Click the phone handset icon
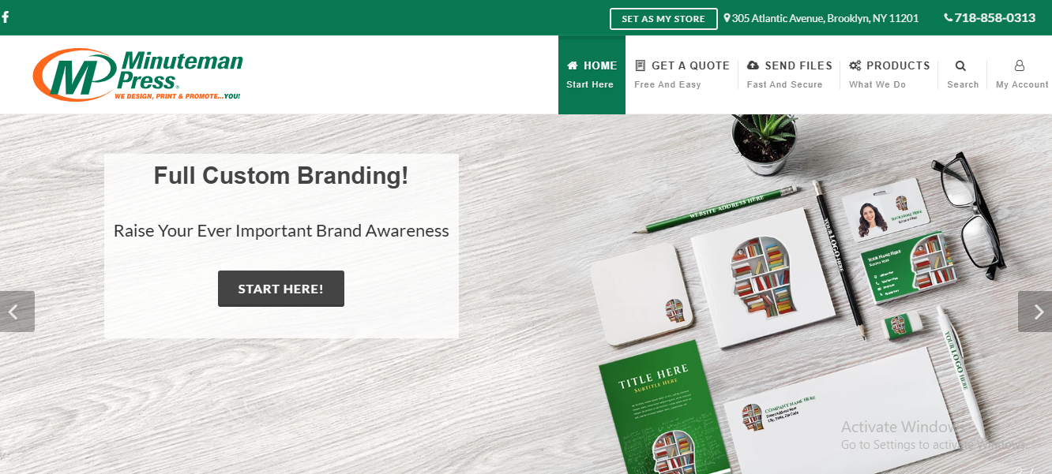This screenshot has width=1052, height=474. pyautogui.click(x=948, y=17)
